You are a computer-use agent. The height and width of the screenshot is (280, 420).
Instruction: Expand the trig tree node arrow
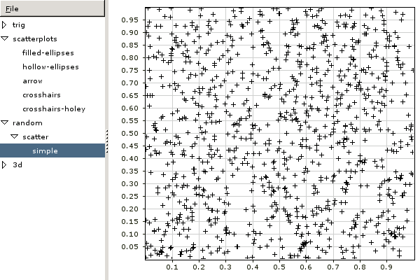click(x=5, y=25)
